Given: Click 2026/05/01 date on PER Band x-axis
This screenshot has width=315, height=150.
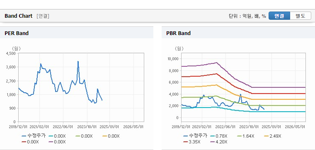Looking at the screenshot, I should point(133,127).
